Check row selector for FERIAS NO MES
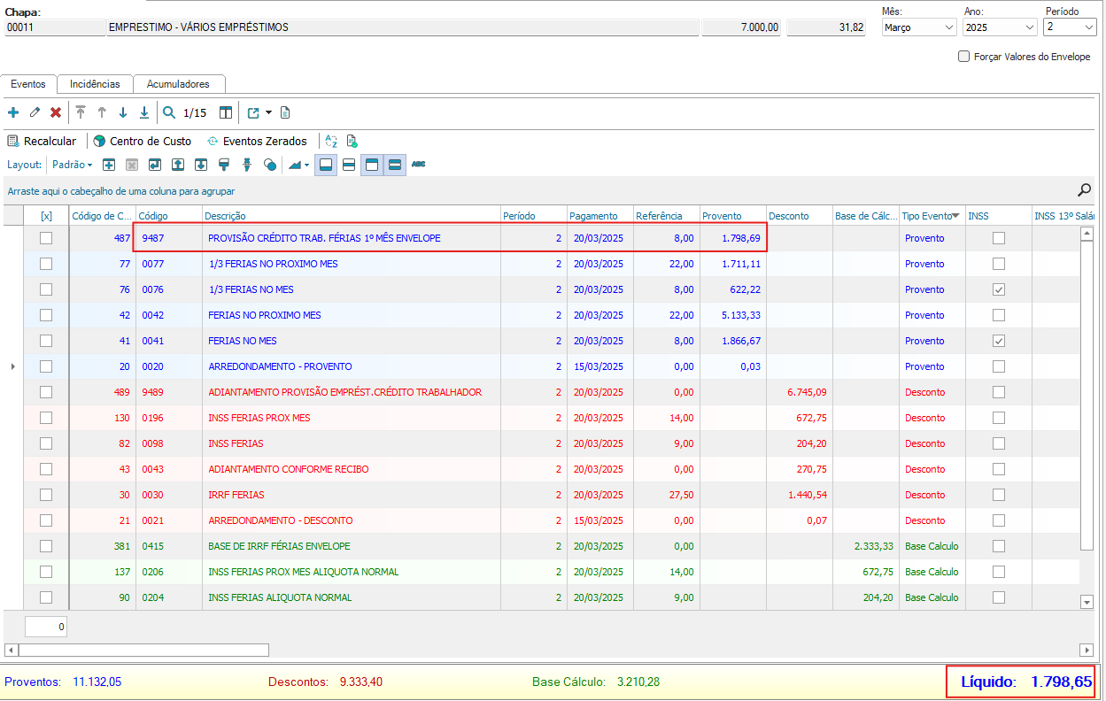This screenshot has width=1106, height=701. tap(46, 341)
